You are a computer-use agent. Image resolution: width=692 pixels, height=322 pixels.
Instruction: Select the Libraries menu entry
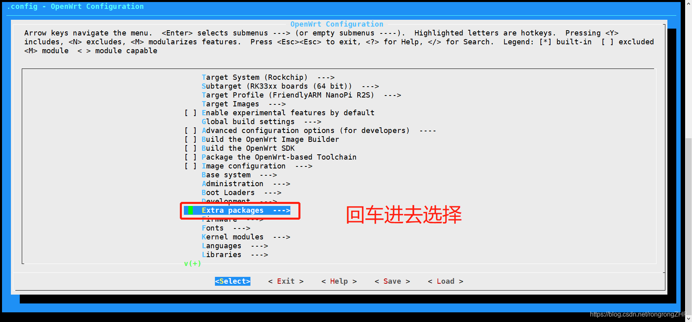tap(235, 255)
